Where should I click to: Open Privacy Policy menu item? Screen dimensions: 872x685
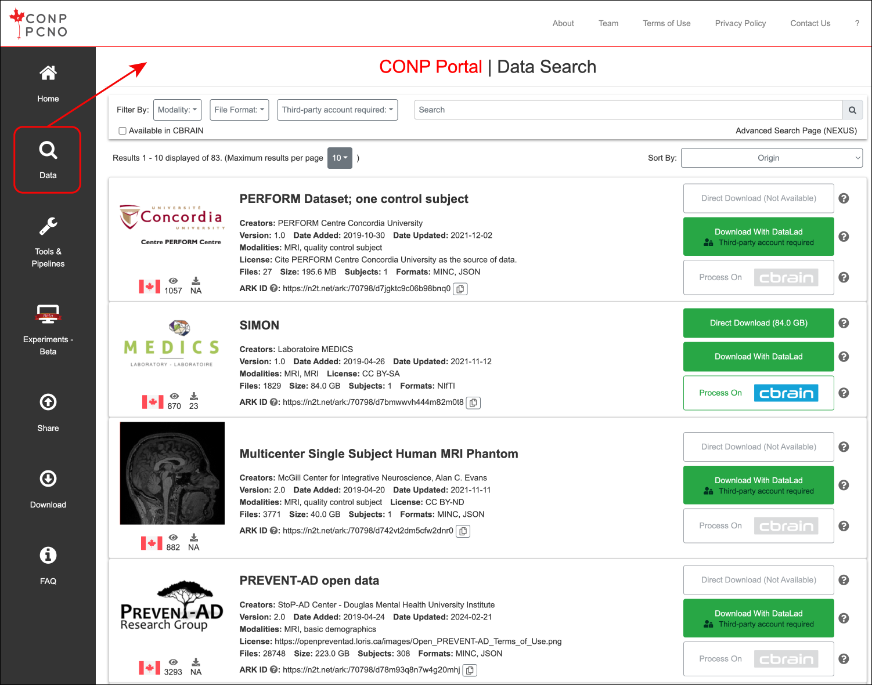coord(740,23)
